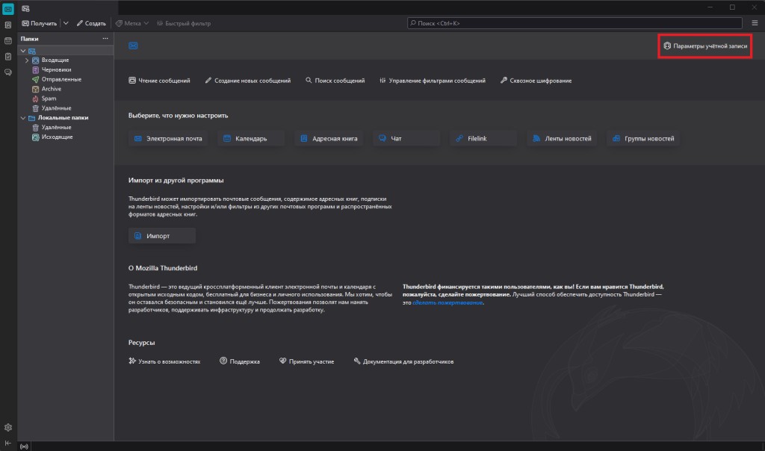The width and height of the screenshot is (765, 451).
Task: Open the Chat space icon in the sidebar
Action: click(x=8, y=72)
